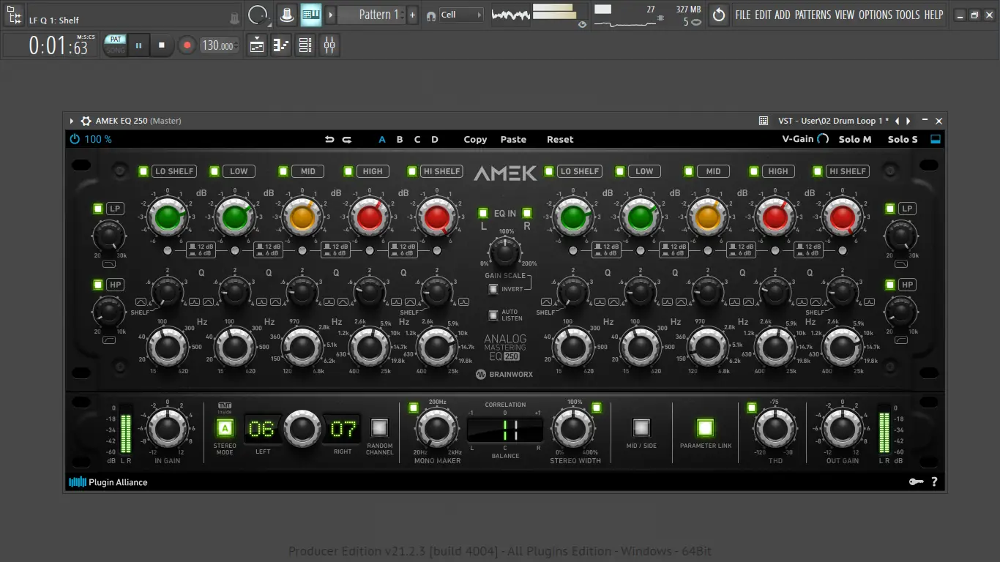Open the mixer view
This screenshot has height=562, width=1000.
329,45
